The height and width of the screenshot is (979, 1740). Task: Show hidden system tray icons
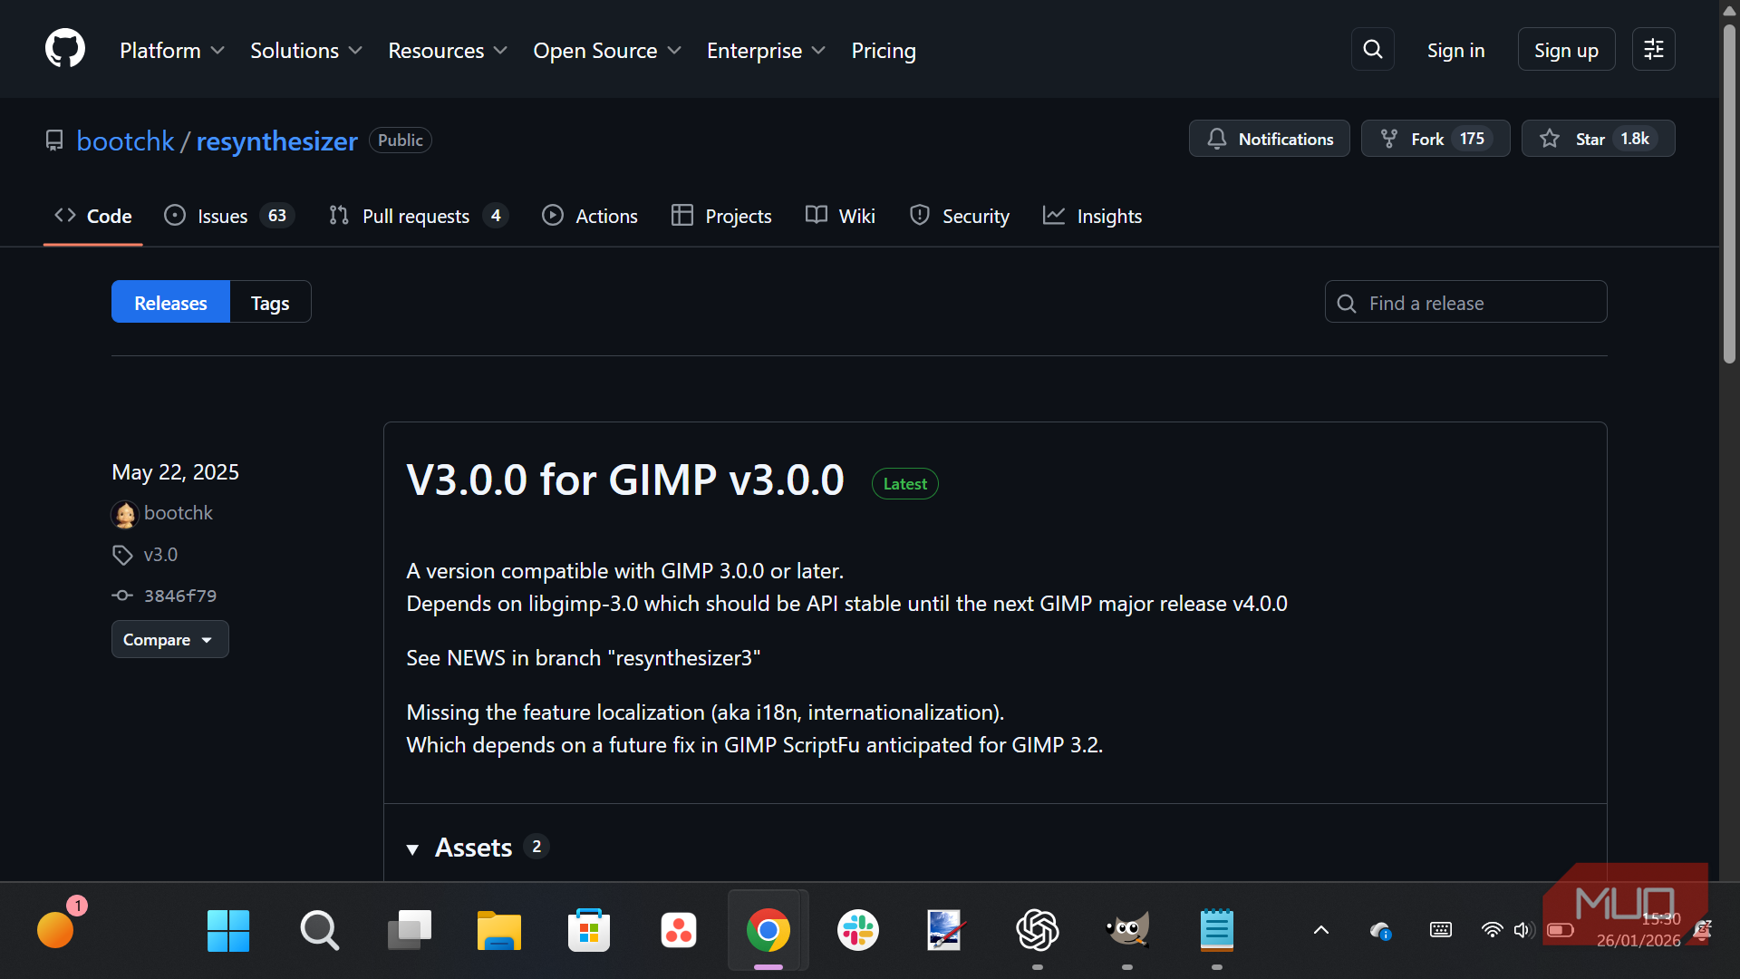click(1321, 930)
